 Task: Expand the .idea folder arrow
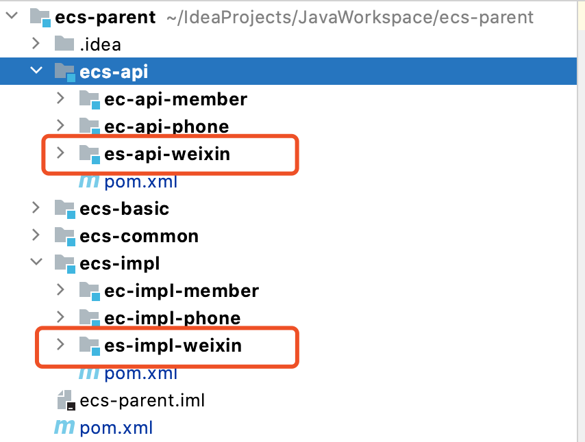pos(36,44)
